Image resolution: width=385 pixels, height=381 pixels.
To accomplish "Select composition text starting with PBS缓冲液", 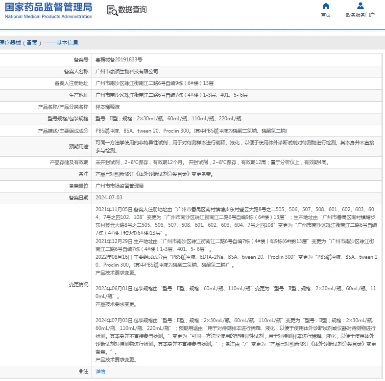I will coord(191,131).
